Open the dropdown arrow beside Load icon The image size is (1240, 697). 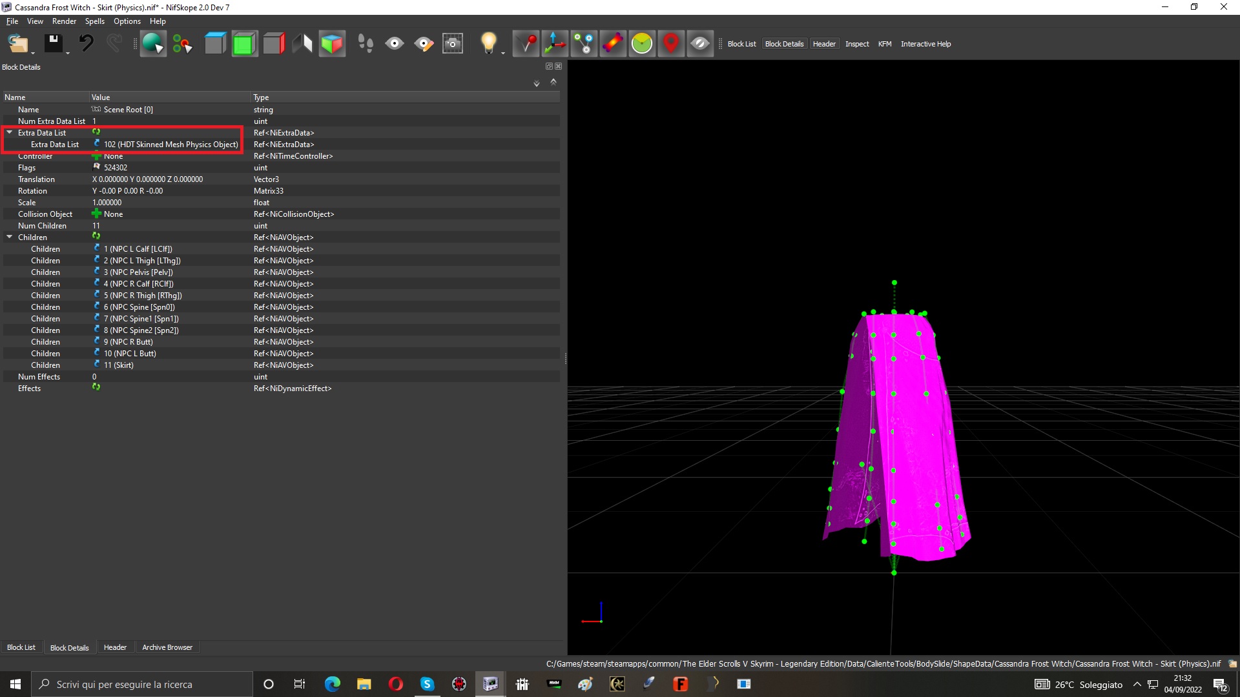(x=33, y=53)
